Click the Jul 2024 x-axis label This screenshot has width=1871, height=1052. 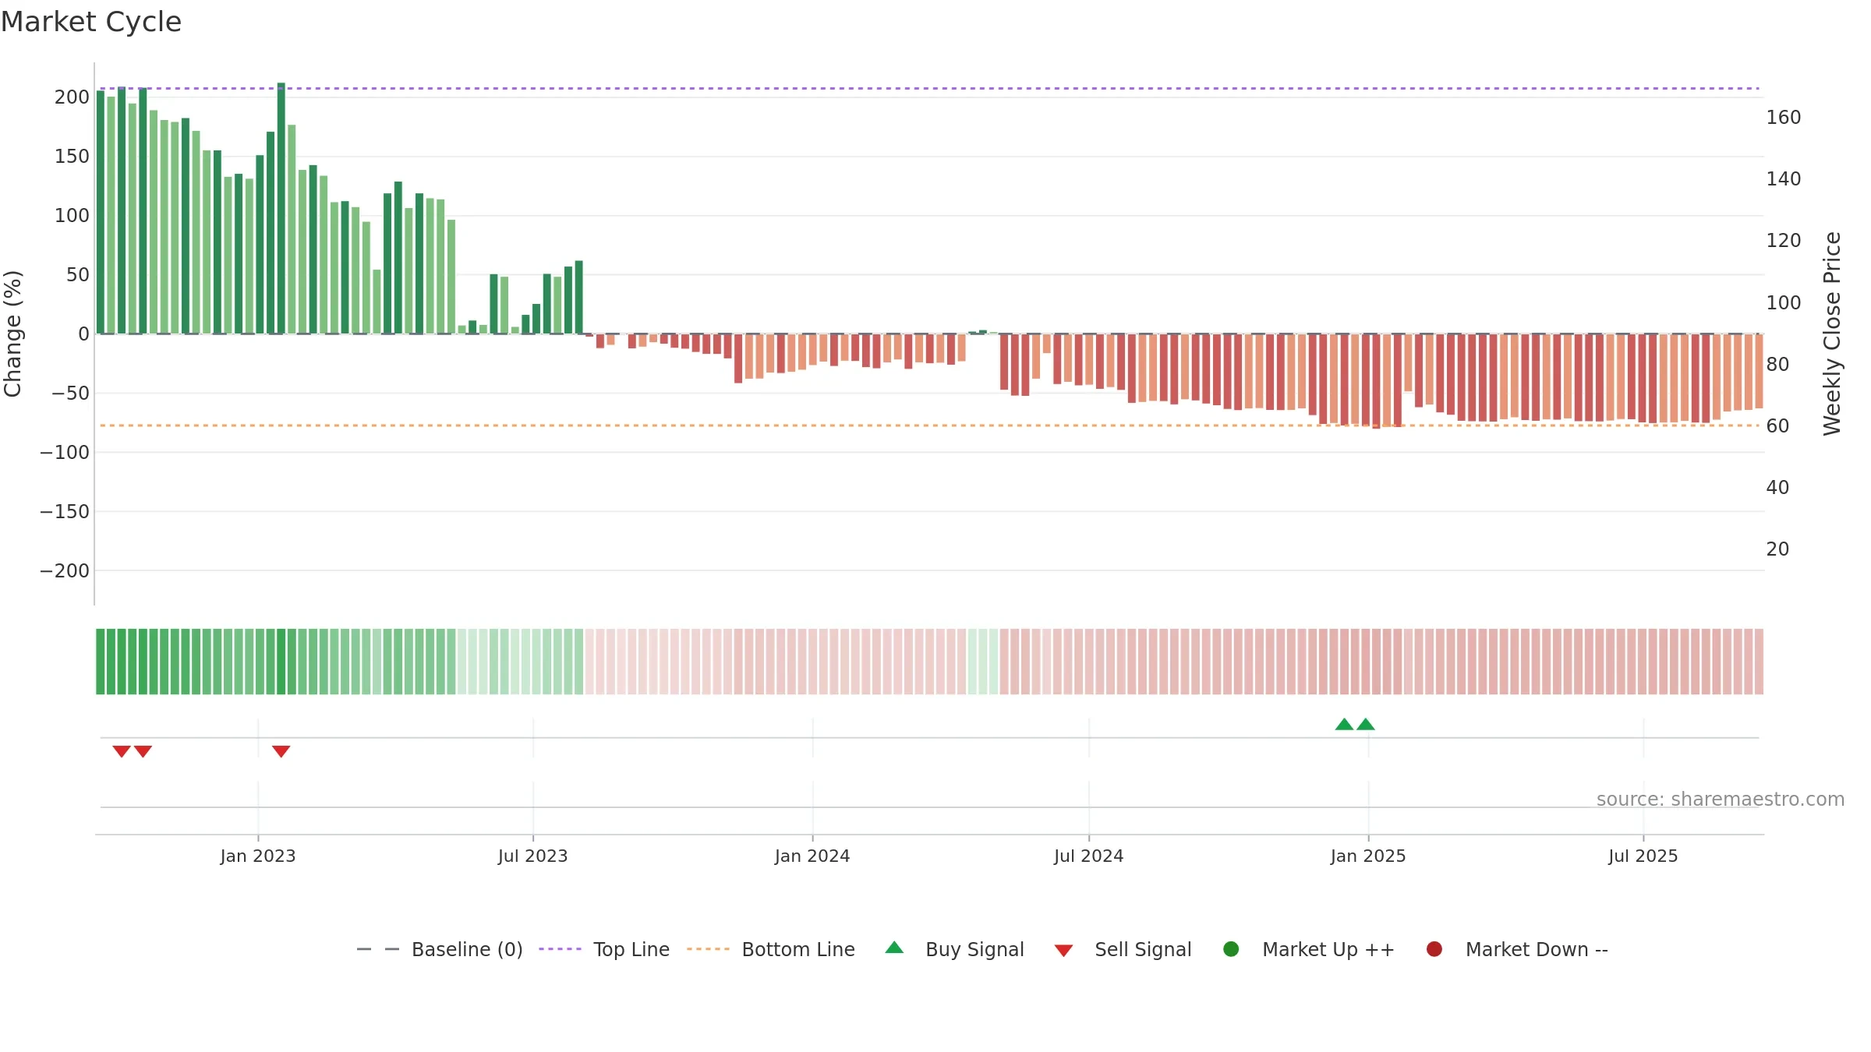[1089, 856]
